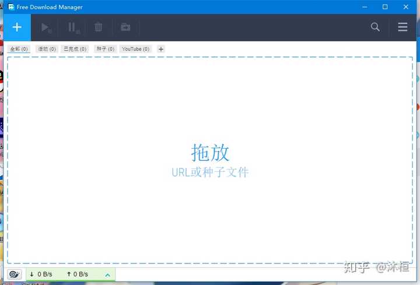Open the search magnifier icon
The image size is (420, 285).
pyautogui.click(x=375, y=27)
